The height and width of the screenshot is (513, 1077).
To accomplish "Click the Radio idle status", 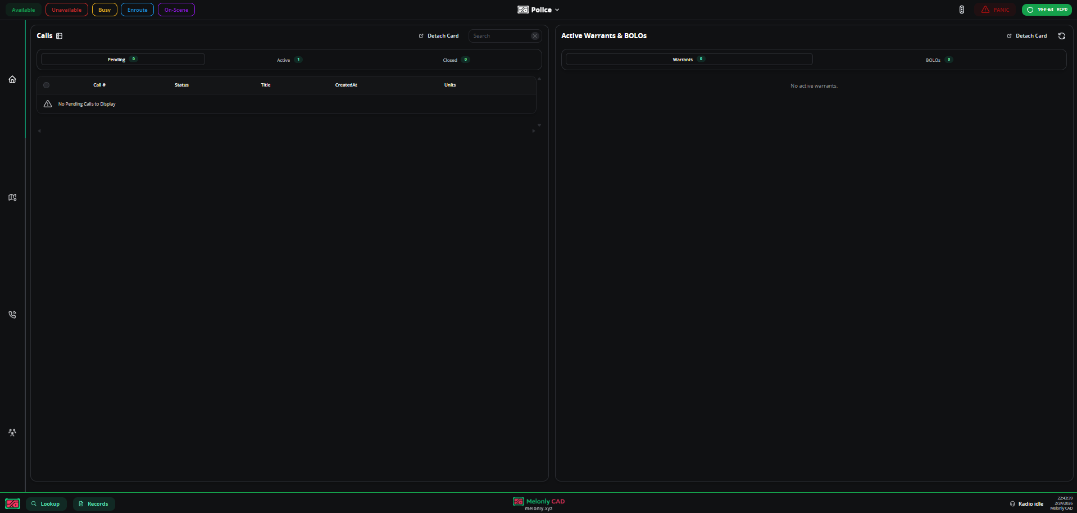I will click(1026, 504).
